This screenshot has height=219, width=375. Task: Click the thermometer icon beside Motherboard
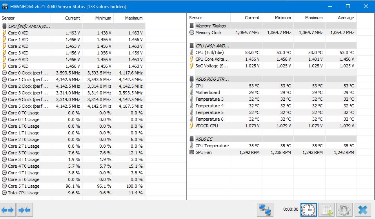pyautogui.click(x=191, y=92)
